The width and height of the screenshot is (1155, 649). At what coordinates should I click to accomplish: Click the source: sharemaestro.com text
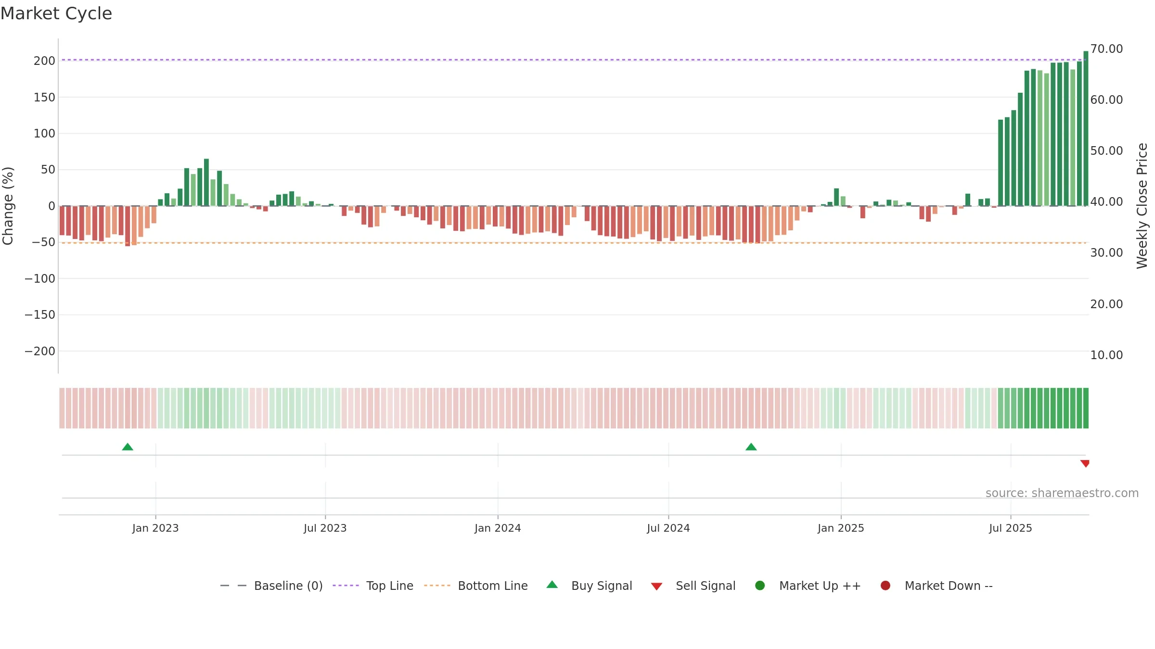coord(1062,493)
